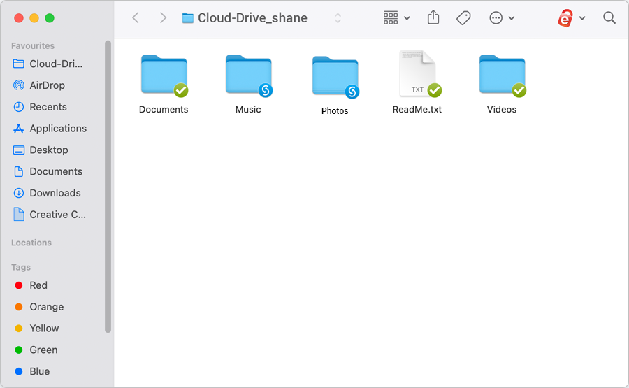
Task: Open the ellipsis action menu icon
Action: pos(496,18)
